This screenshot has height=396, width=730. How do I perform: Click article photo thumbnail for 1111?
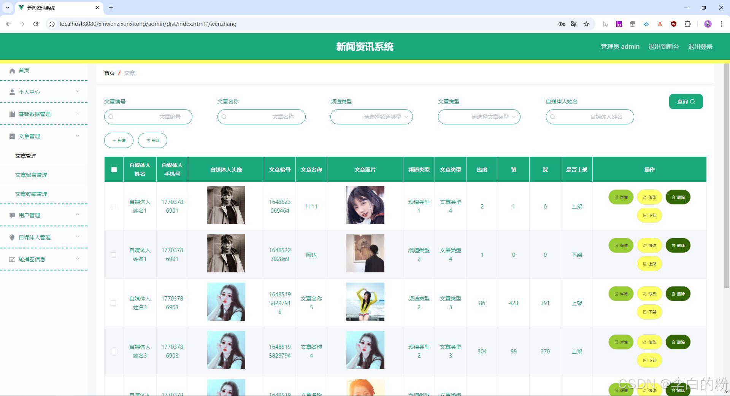pos(365,205)
